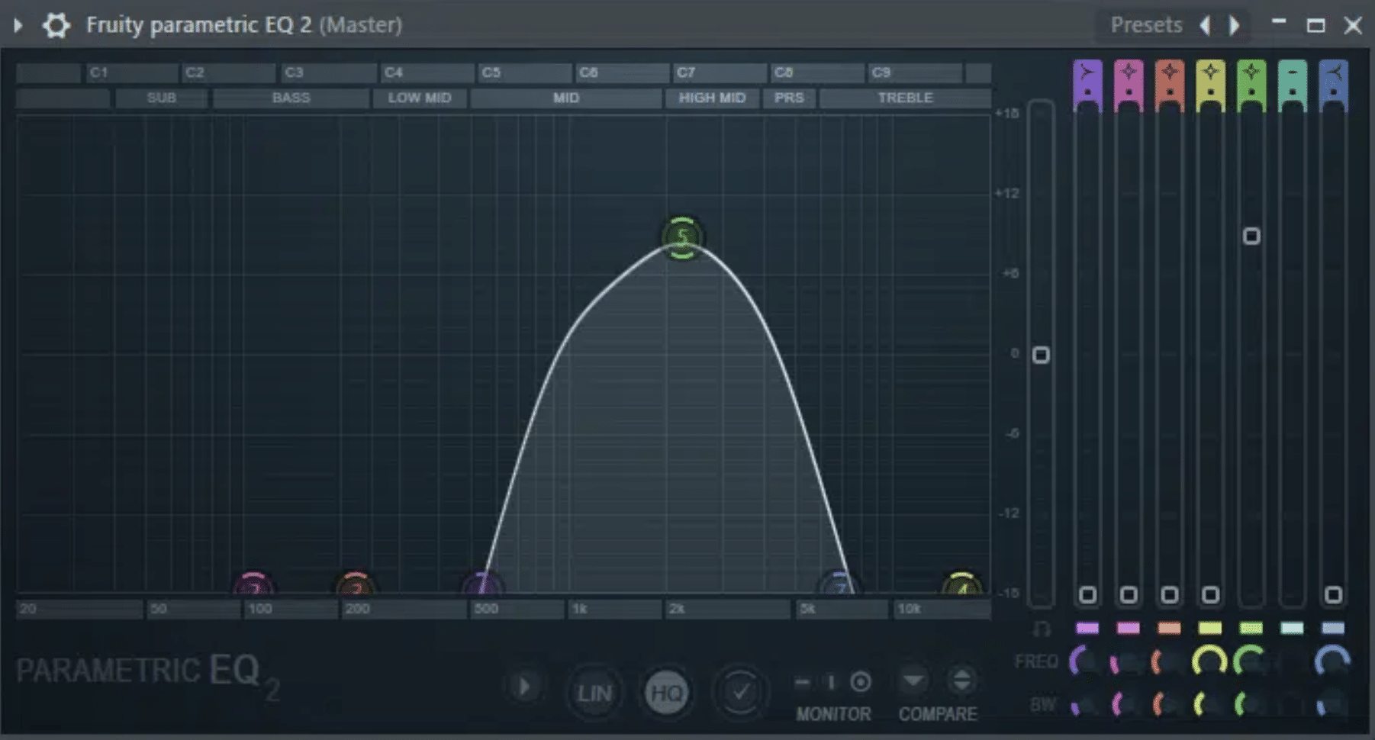Click the SUB frequency range label
Image resolution: width=1375 pixels, height=740 pixels.
coord(161,98)
